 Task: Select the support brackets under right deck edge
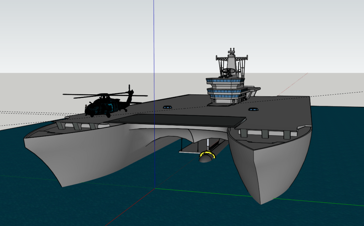pos(265,134)
